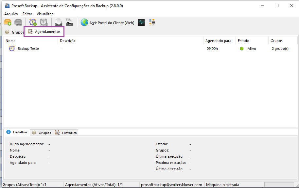299x188 pixels.
Task: Click the single-paper file tray toolbar icon
Action: 59,22
